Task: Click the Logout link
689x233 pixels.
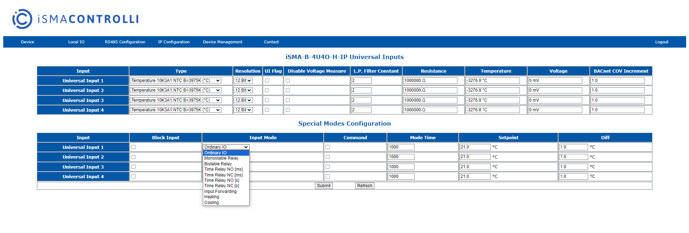Action: tap(661, 42)
